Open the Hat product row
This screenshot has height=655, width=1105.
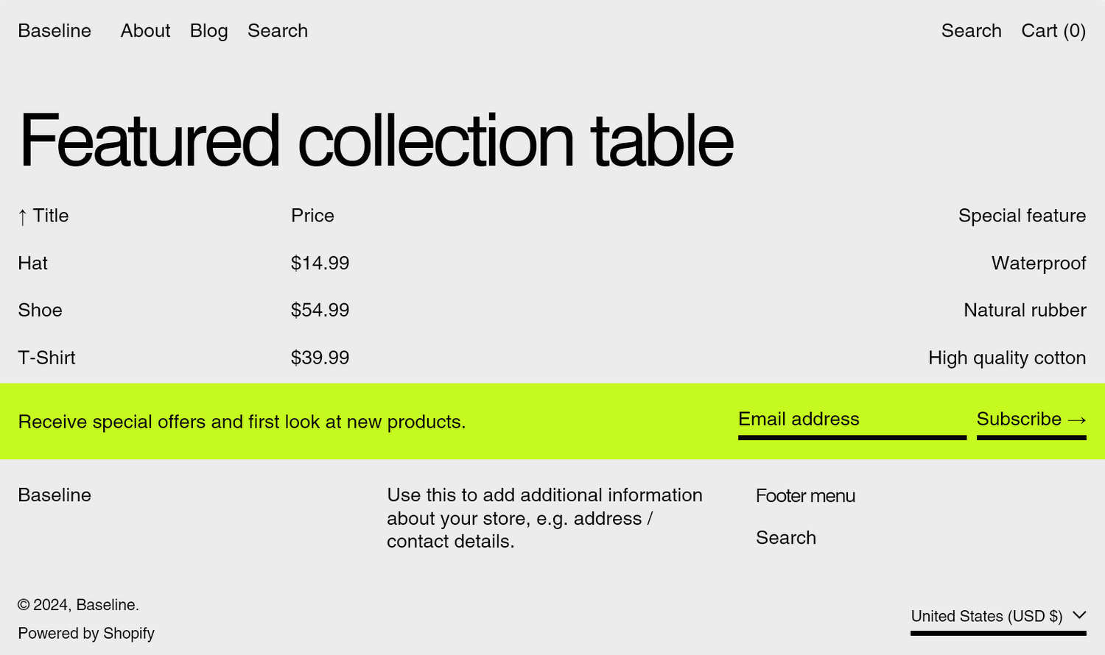[33, 263]
